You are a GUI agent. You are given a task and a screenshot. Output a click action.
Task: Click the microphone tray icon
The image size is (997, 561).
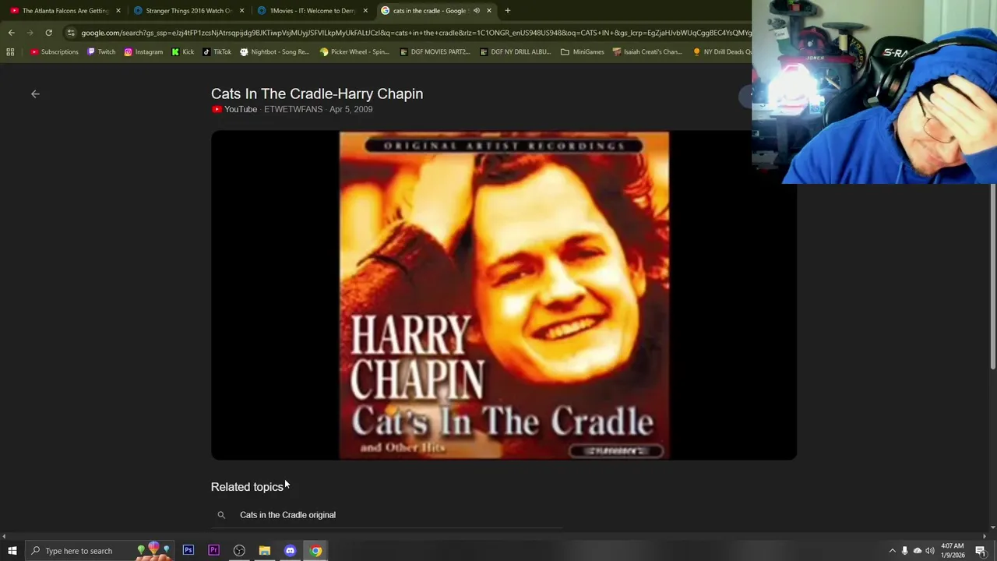click(x=904, y=551)
